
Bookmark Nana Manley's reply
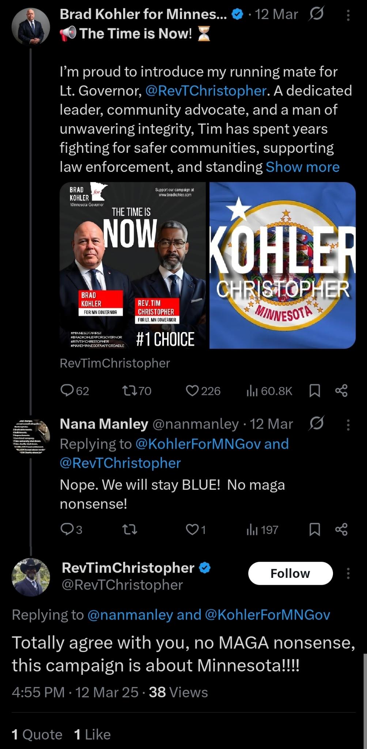[x=315, y=530]
